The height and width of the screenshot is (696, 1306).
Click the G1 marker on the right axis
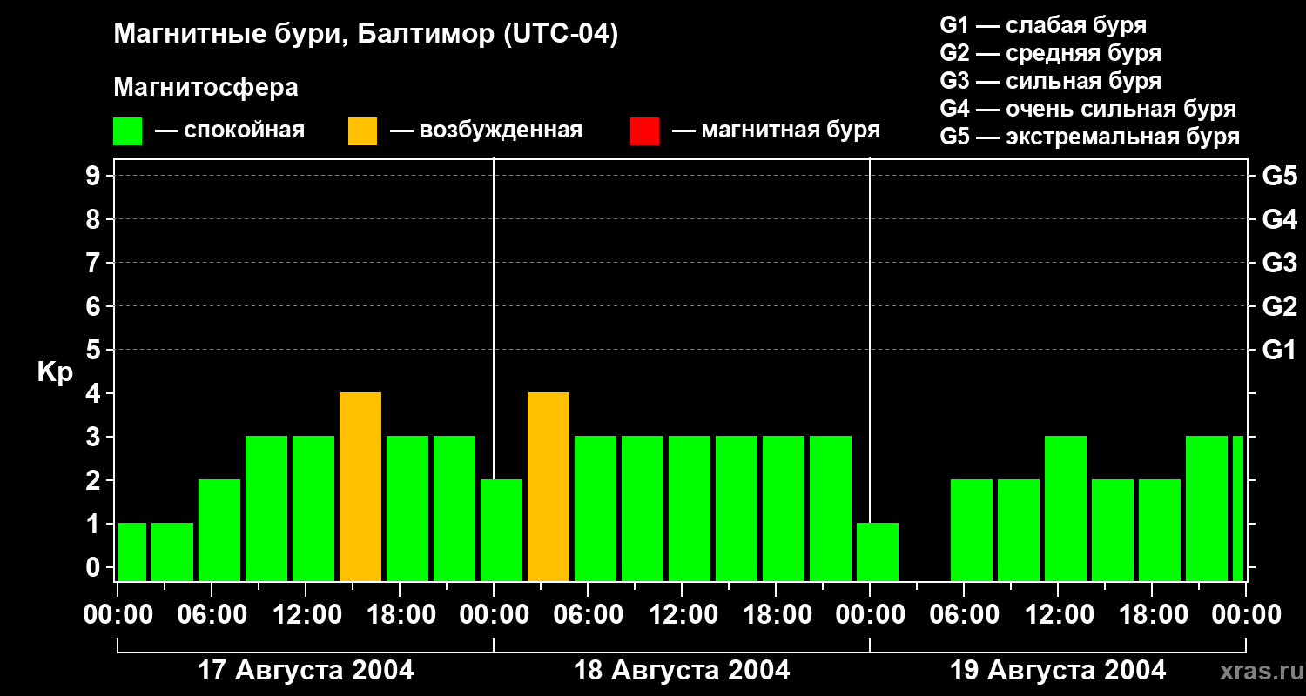click(1279, 350)
